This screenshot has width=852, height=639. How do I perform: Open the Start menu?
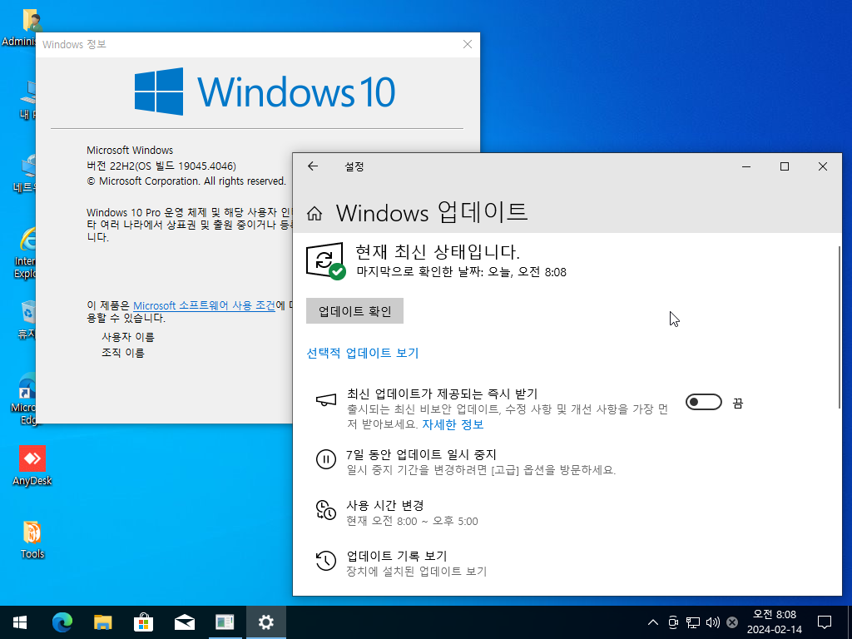(x=20, y=622)
